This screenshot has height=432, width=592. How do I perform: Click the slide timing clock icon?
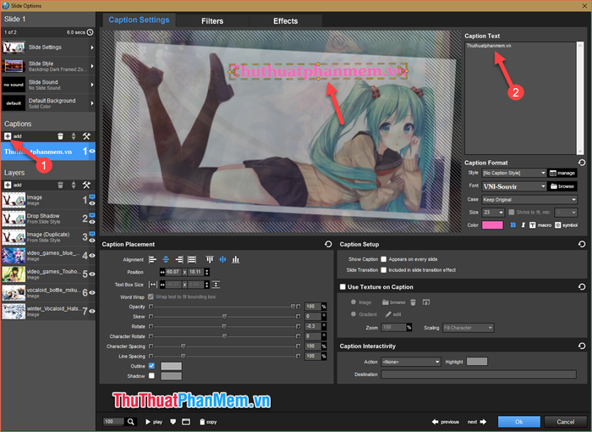[x=90, y=32]
